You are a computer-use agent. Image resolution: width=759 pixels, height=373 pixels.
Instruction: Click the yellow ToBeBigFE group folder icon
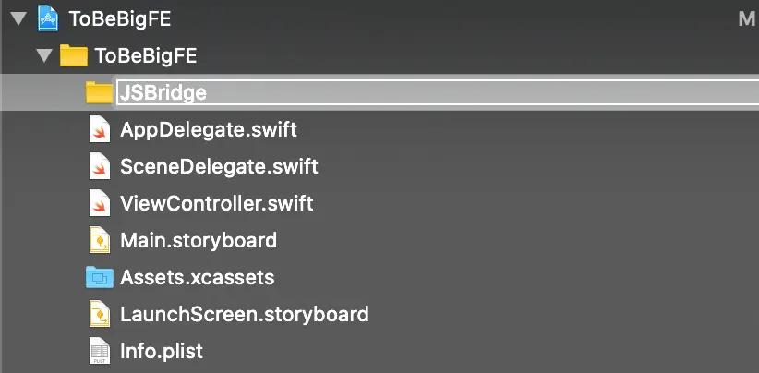73,55
